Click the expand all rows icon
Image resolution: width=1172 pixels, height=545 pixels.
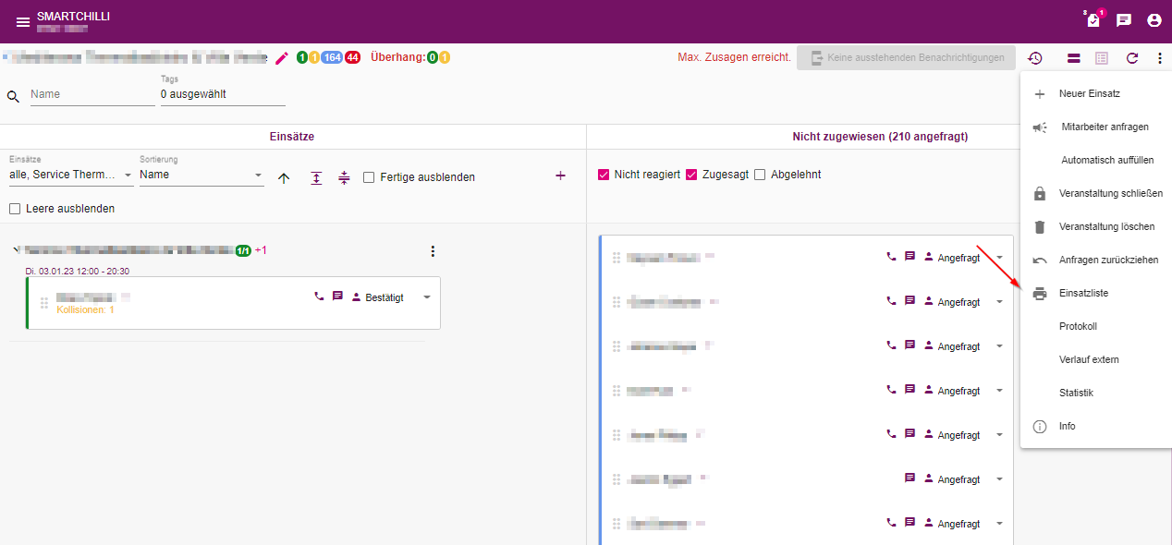point(316,177)
